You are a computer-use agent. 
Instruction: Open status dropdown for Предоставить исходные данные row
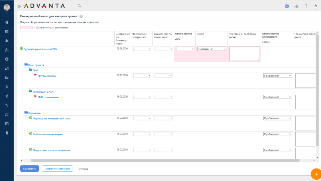tap(277, 150)
